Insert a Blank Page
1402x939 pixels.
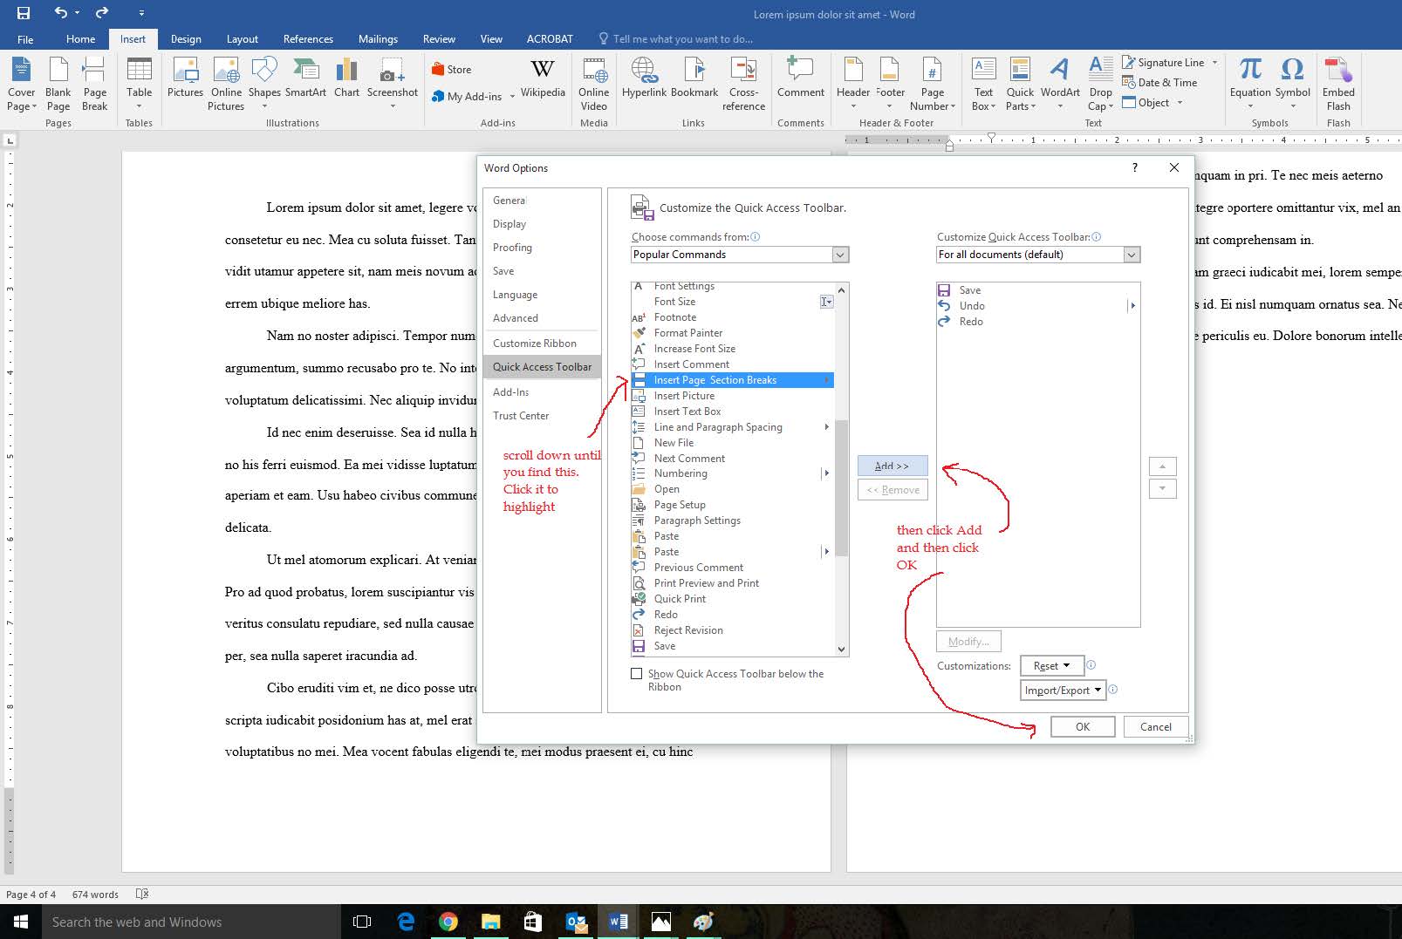[x=58, y=84]
